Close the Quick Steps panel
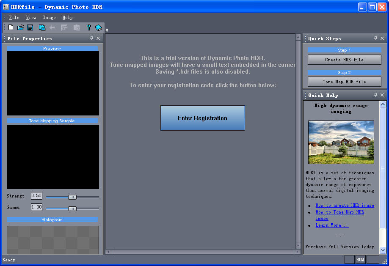Viewport: 389px width, 266px height. click(382, 38)
